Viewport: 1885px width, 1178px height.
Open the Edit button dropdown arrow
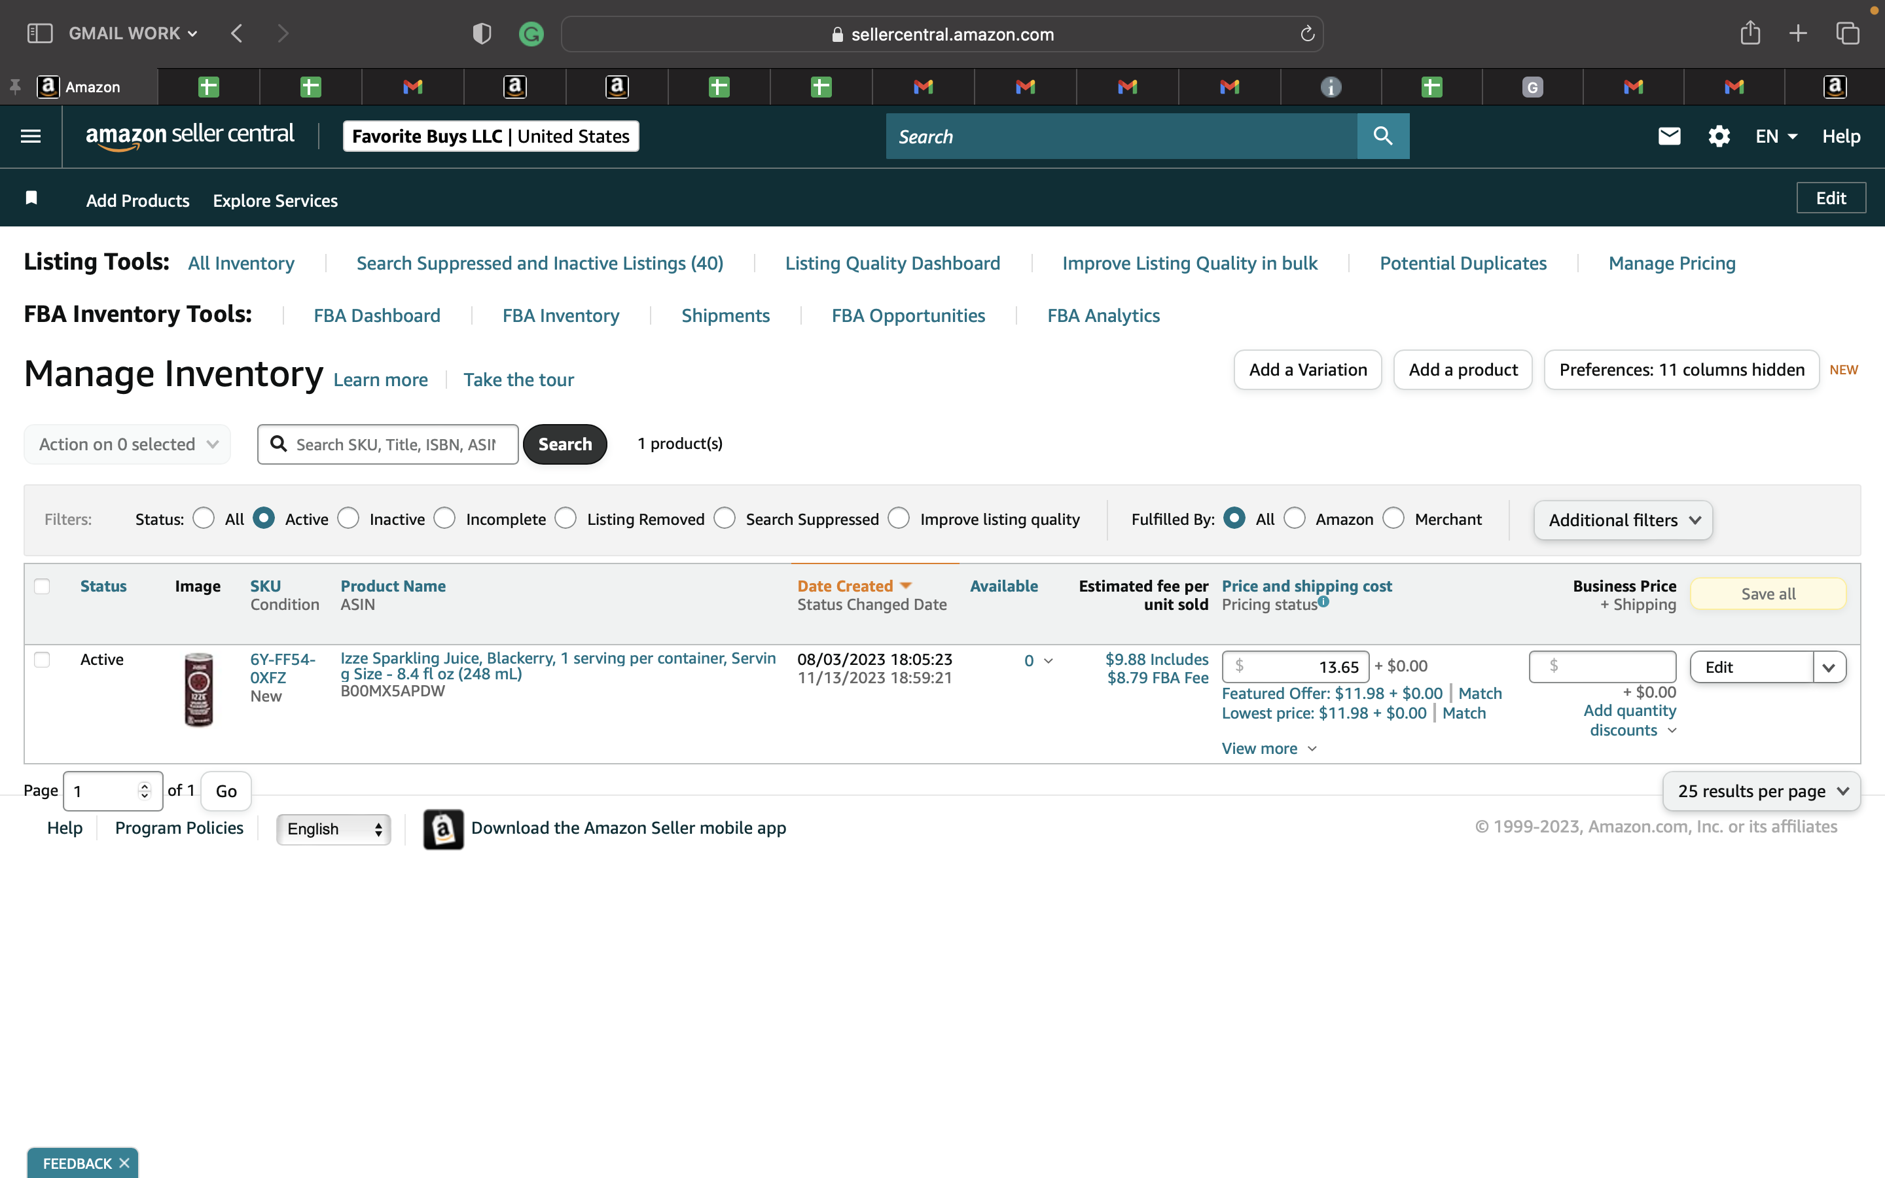[x=1829, y=667]
